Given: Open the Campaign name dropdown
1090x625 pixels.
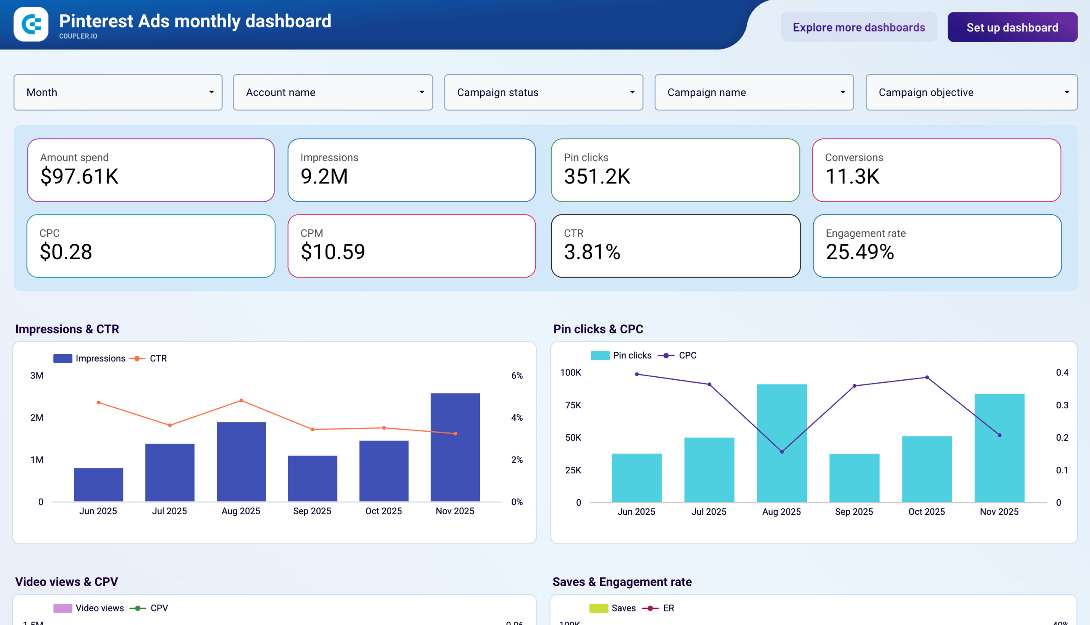Looking at the screenshot, I should 754,92.
